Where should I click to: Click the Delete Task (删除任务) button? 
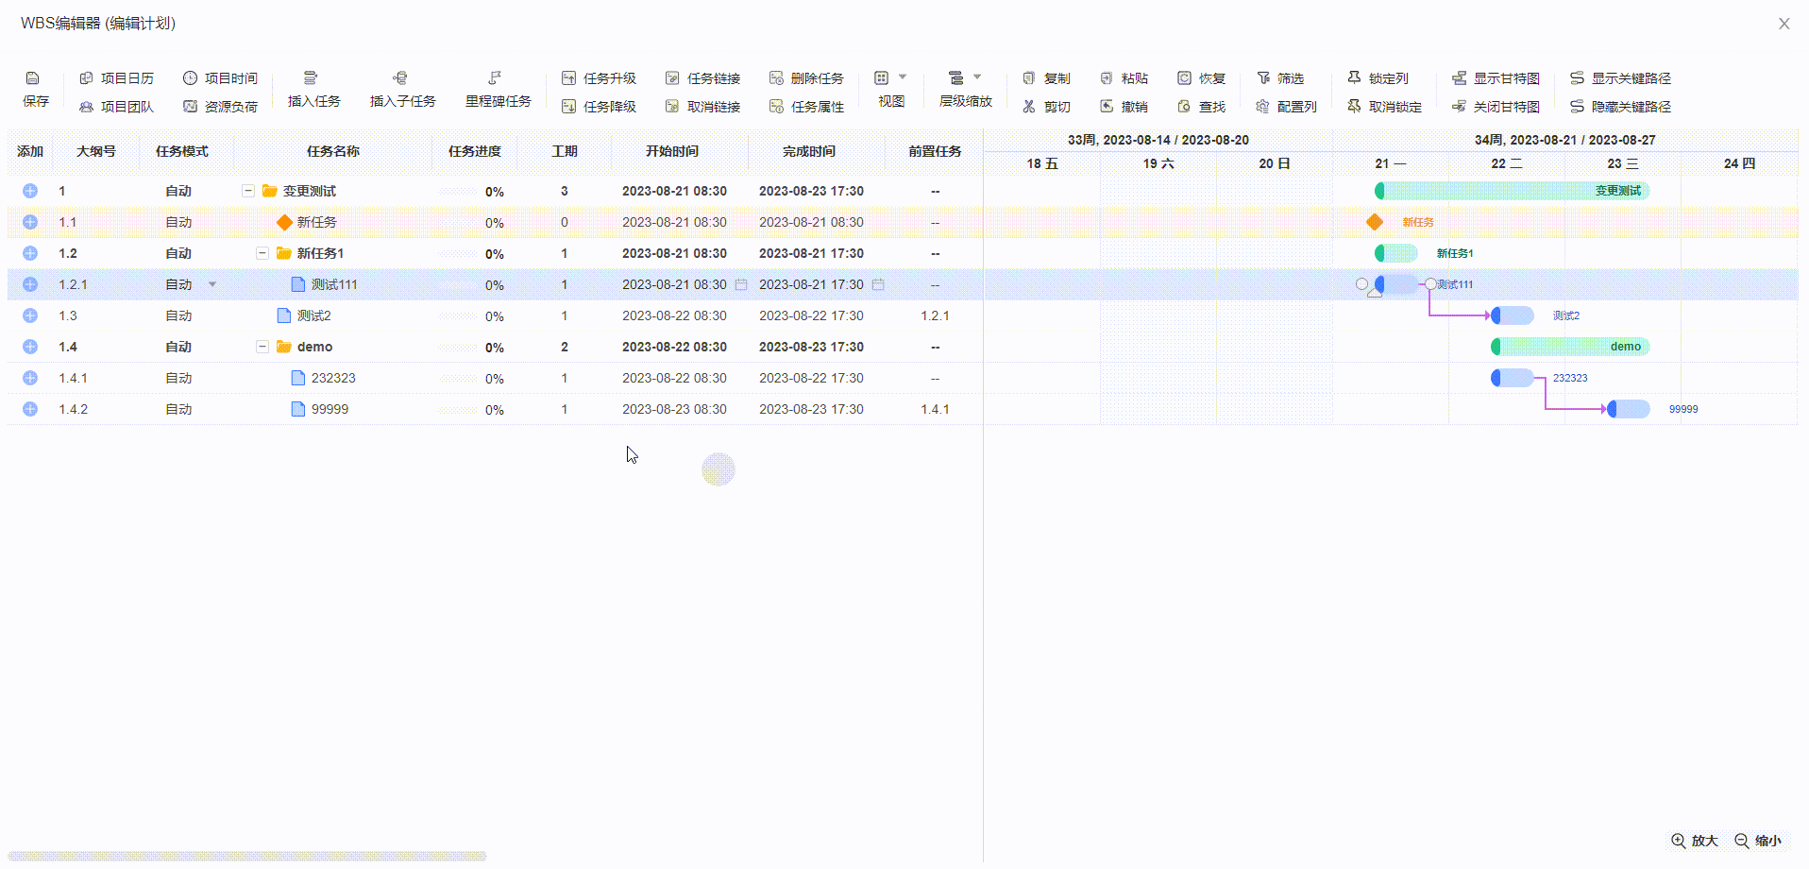coord(806,78)
